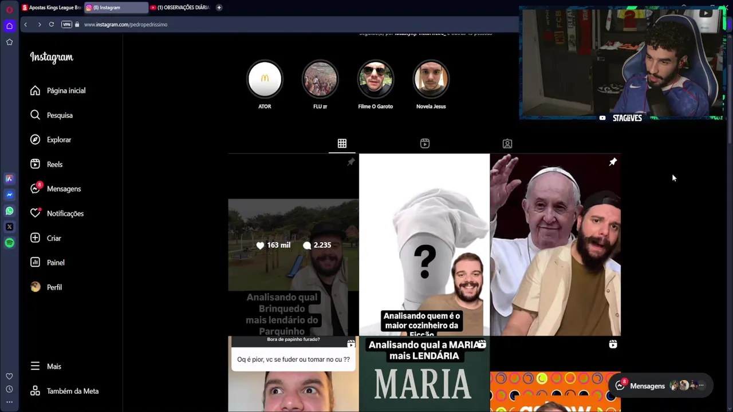
Task: Open a new browser tab
Action: (x=219, y=7)
